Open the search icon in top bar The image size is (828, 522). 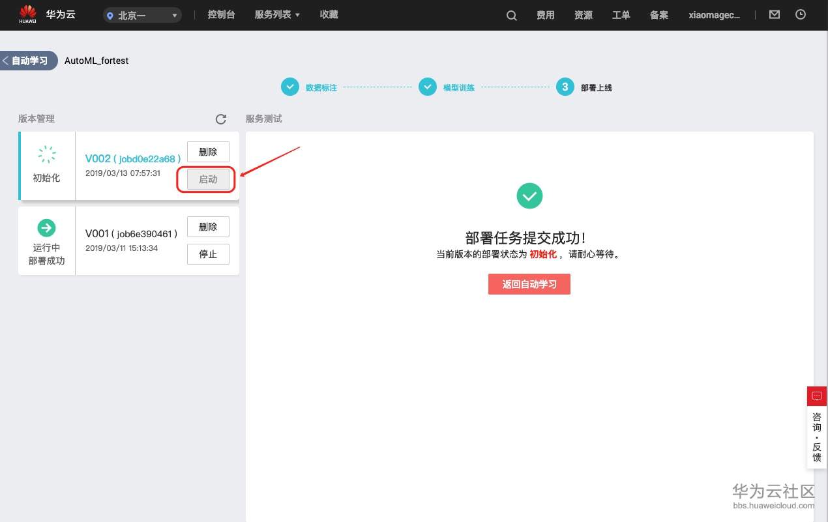coord(512,16)
